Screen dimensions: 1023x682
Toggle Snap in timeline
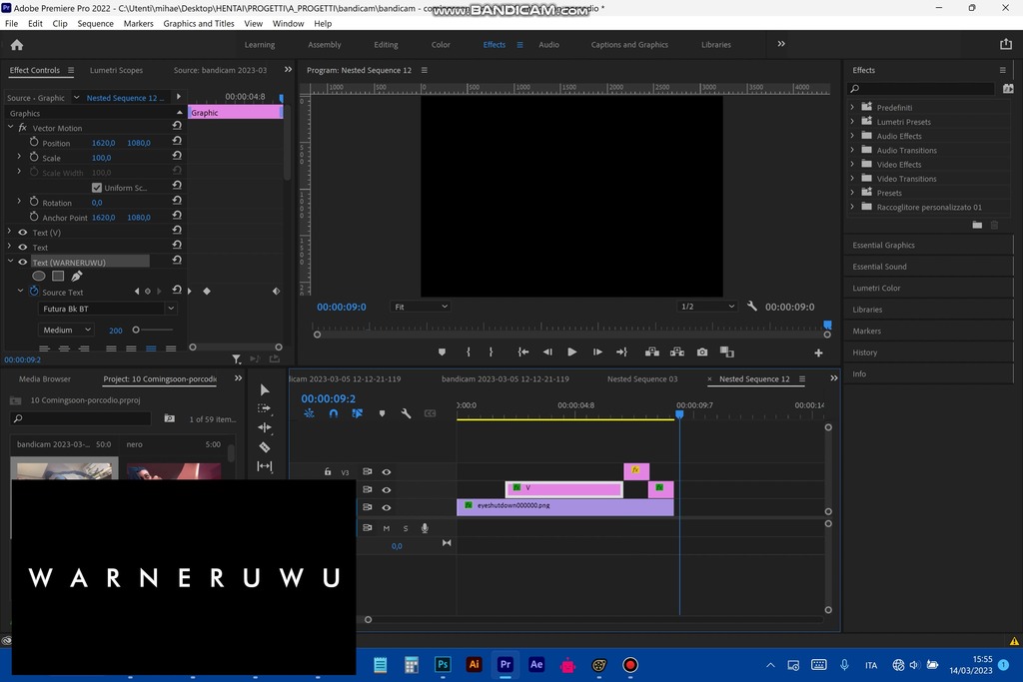[334, 413]
